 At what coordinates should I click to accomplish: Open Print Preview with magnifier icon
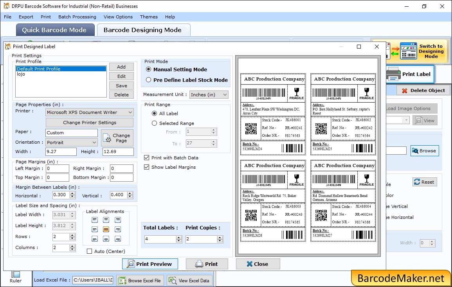point(150,264)
